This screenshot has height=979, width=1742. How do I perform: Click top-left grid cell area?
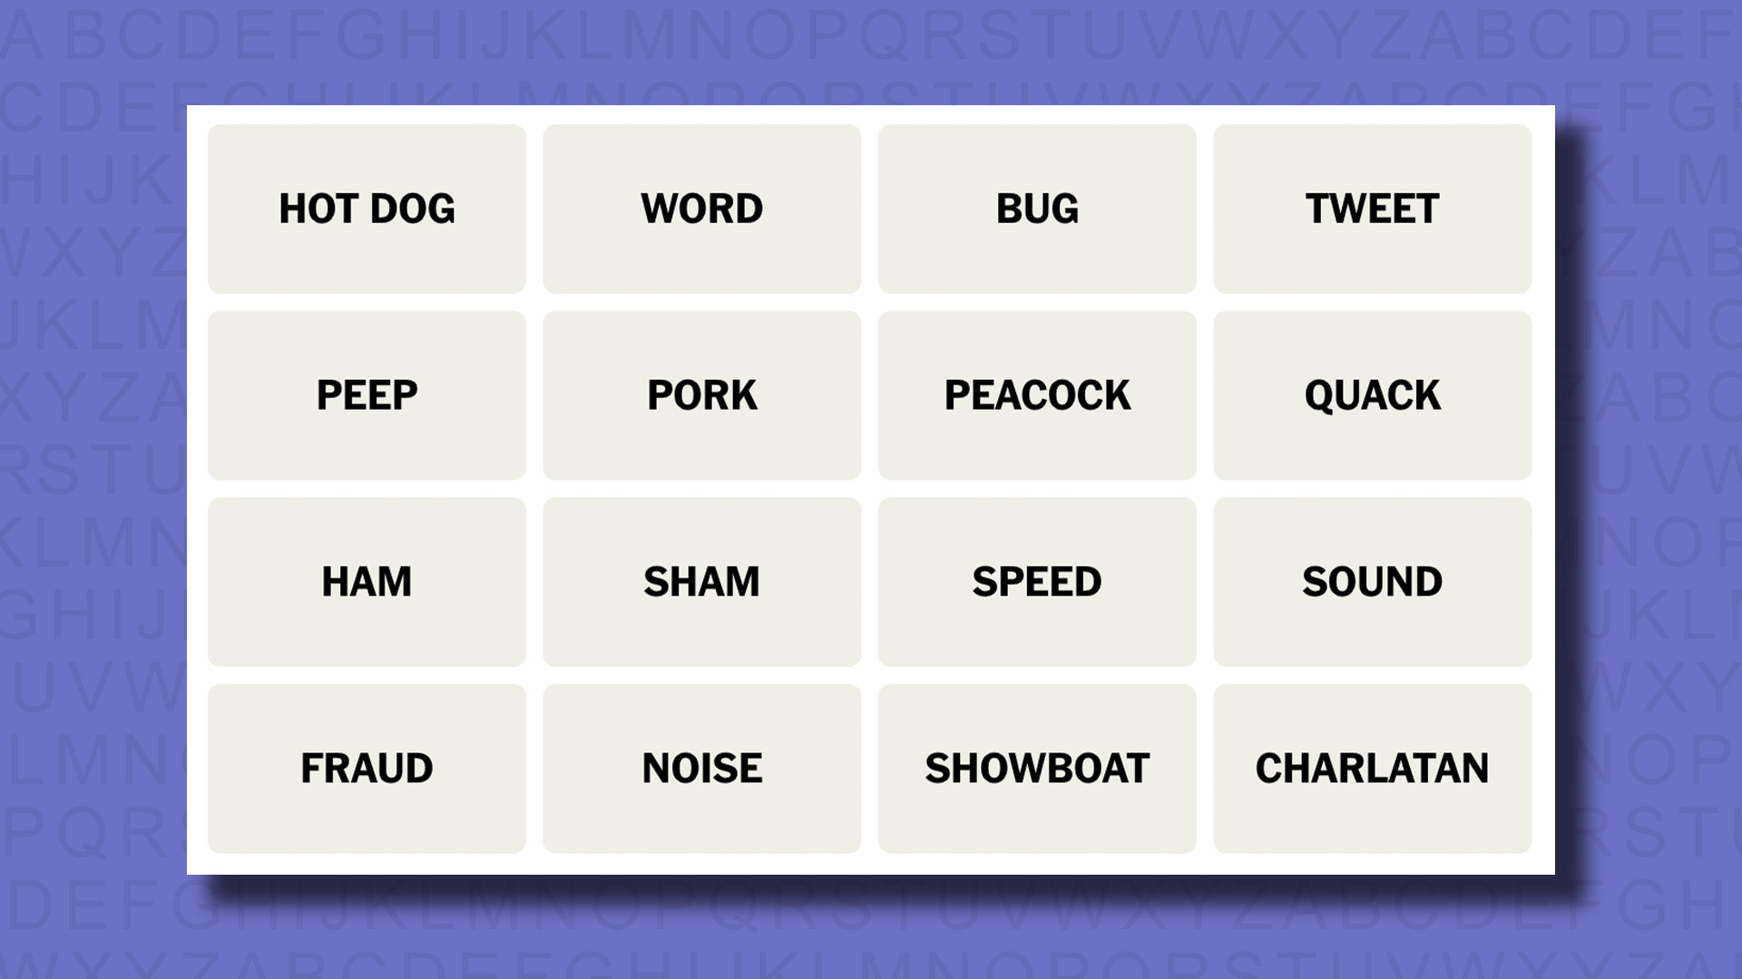point(367,208)
